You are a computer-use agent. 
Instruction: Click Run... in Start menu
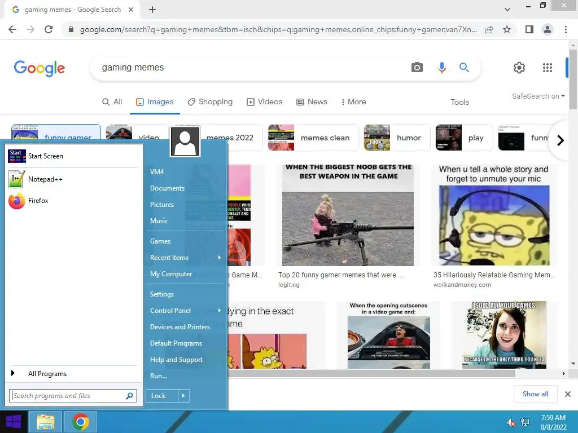[x=159, y=376]
